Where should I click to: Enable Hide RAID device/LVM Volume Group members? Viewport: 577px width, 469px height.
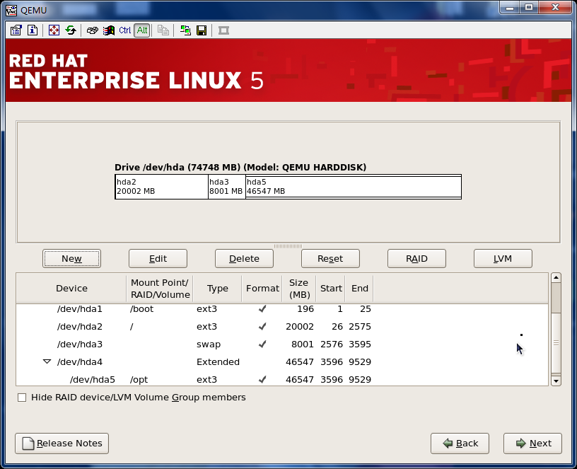point(22,398)
